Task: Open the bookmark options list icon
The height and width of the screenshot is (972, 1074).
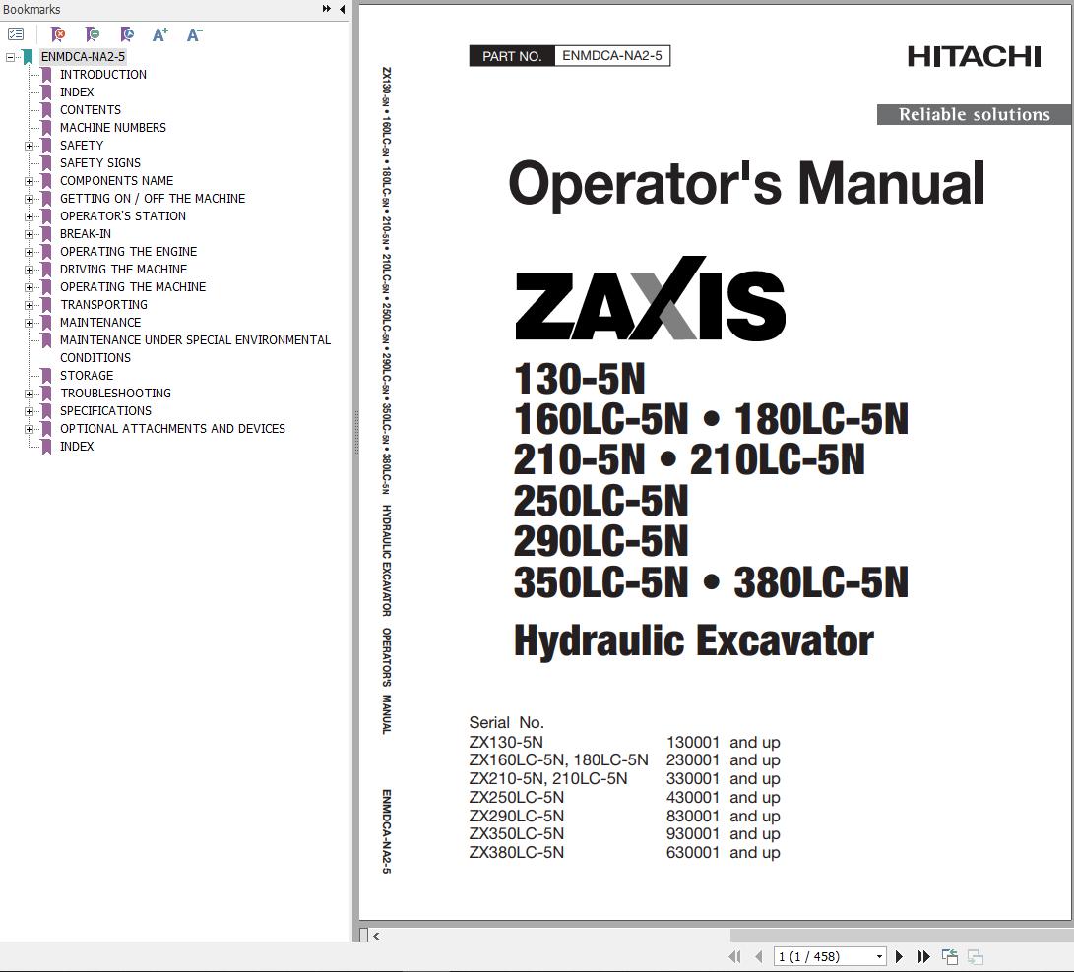Action: 16,33
